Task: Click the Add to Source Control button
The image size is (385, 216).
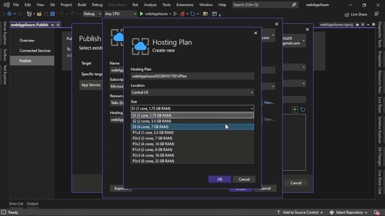Action: pos(300,212)
